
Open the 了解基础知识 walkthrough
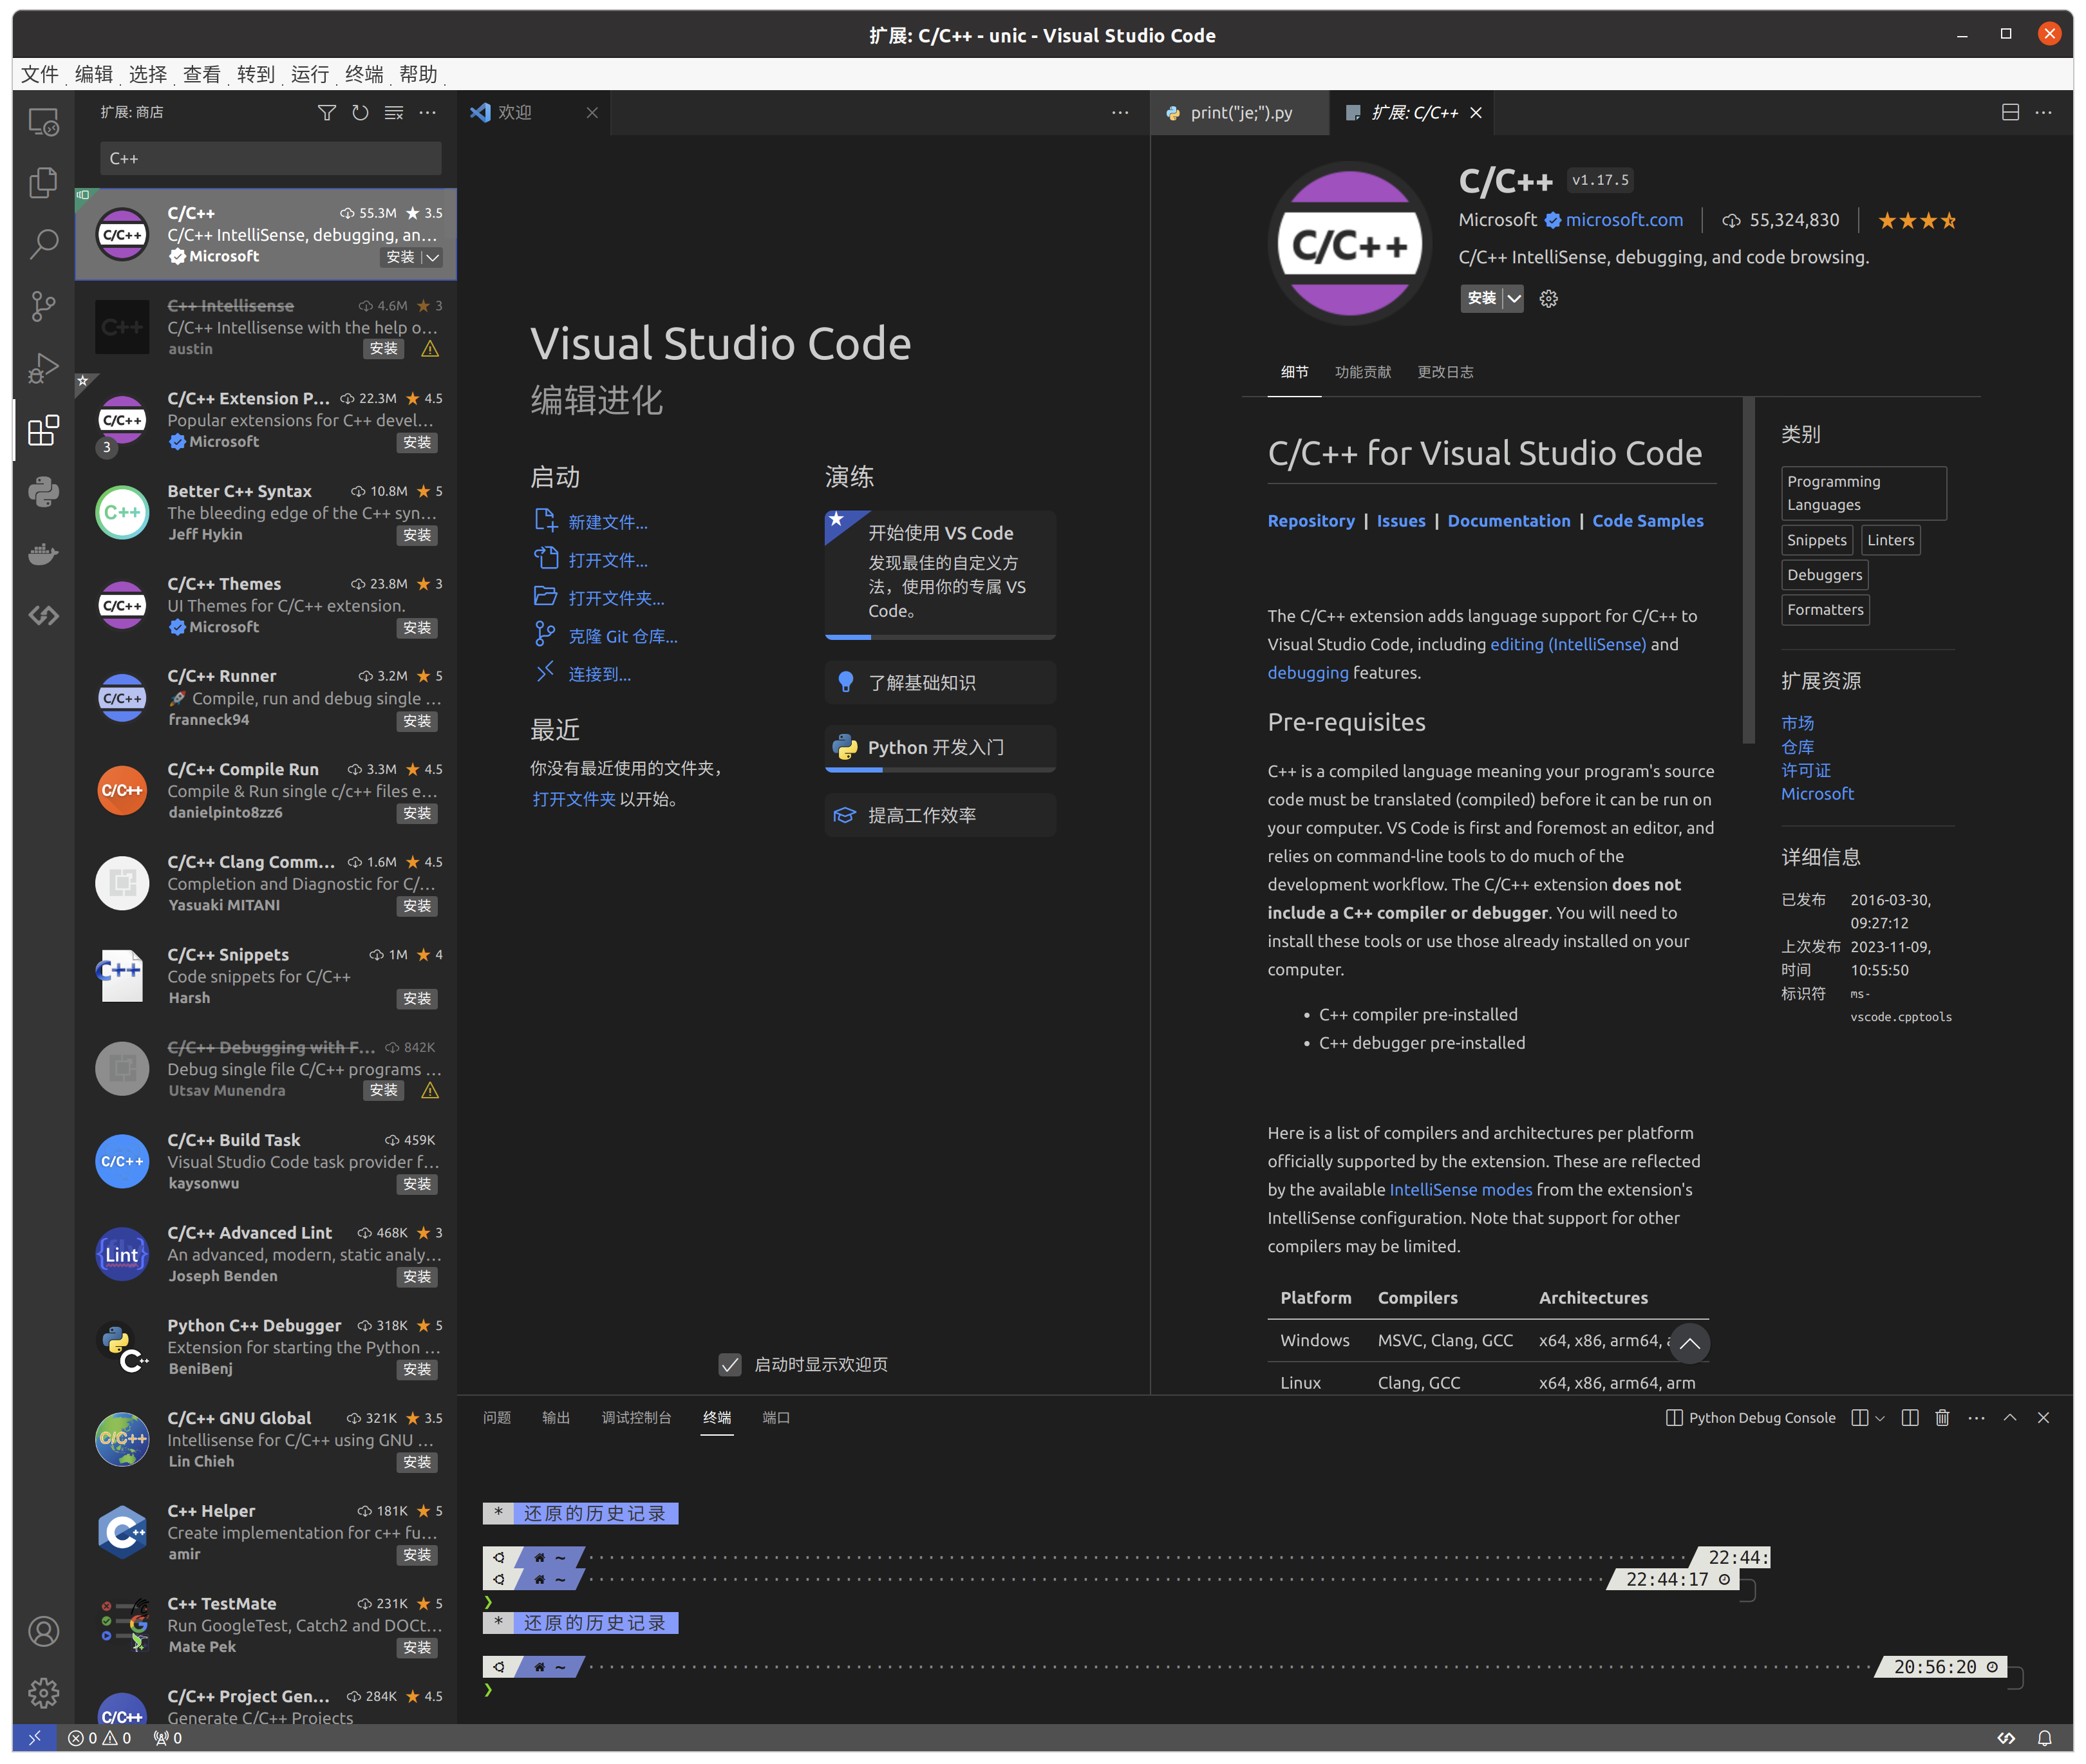coord(940,683)
